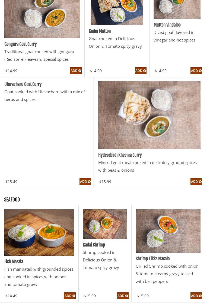
Task: View the Kadai Shrimp thumbnail
Action: click(105, 224)
